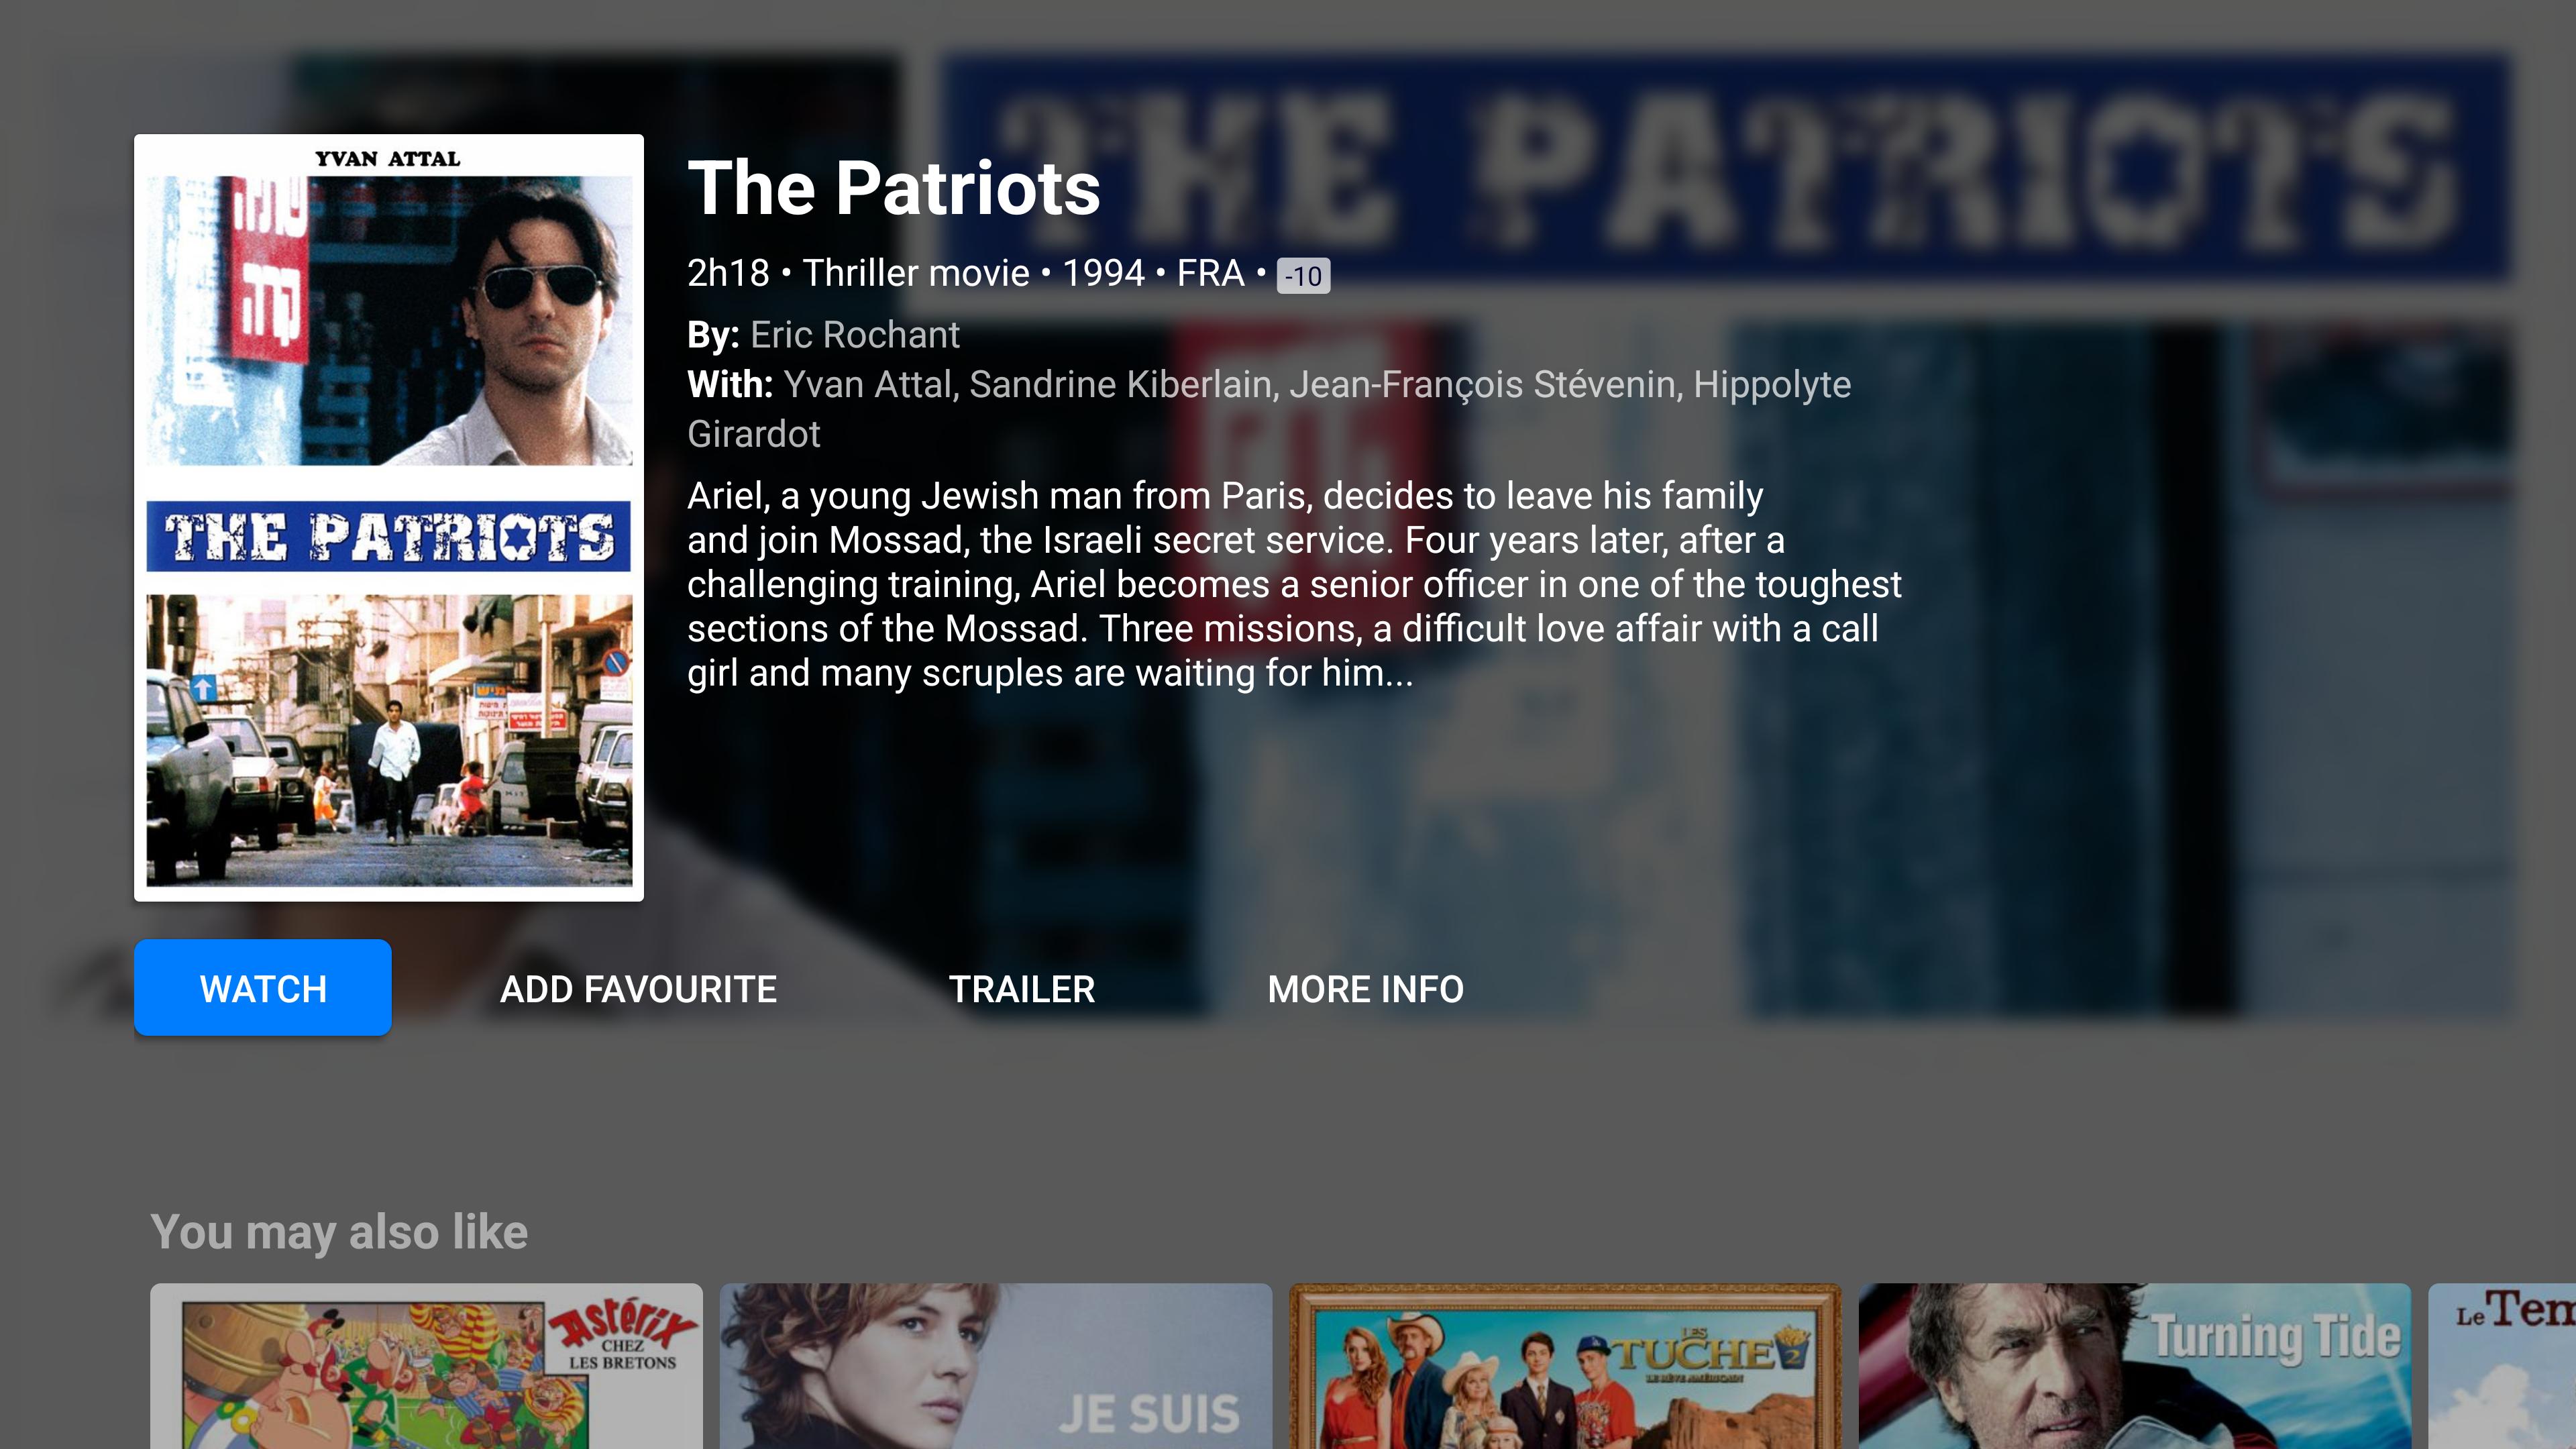2576x1449 pixels.
Task: Select the Je Suis movie thumbnail
Action: (996, 1366)
